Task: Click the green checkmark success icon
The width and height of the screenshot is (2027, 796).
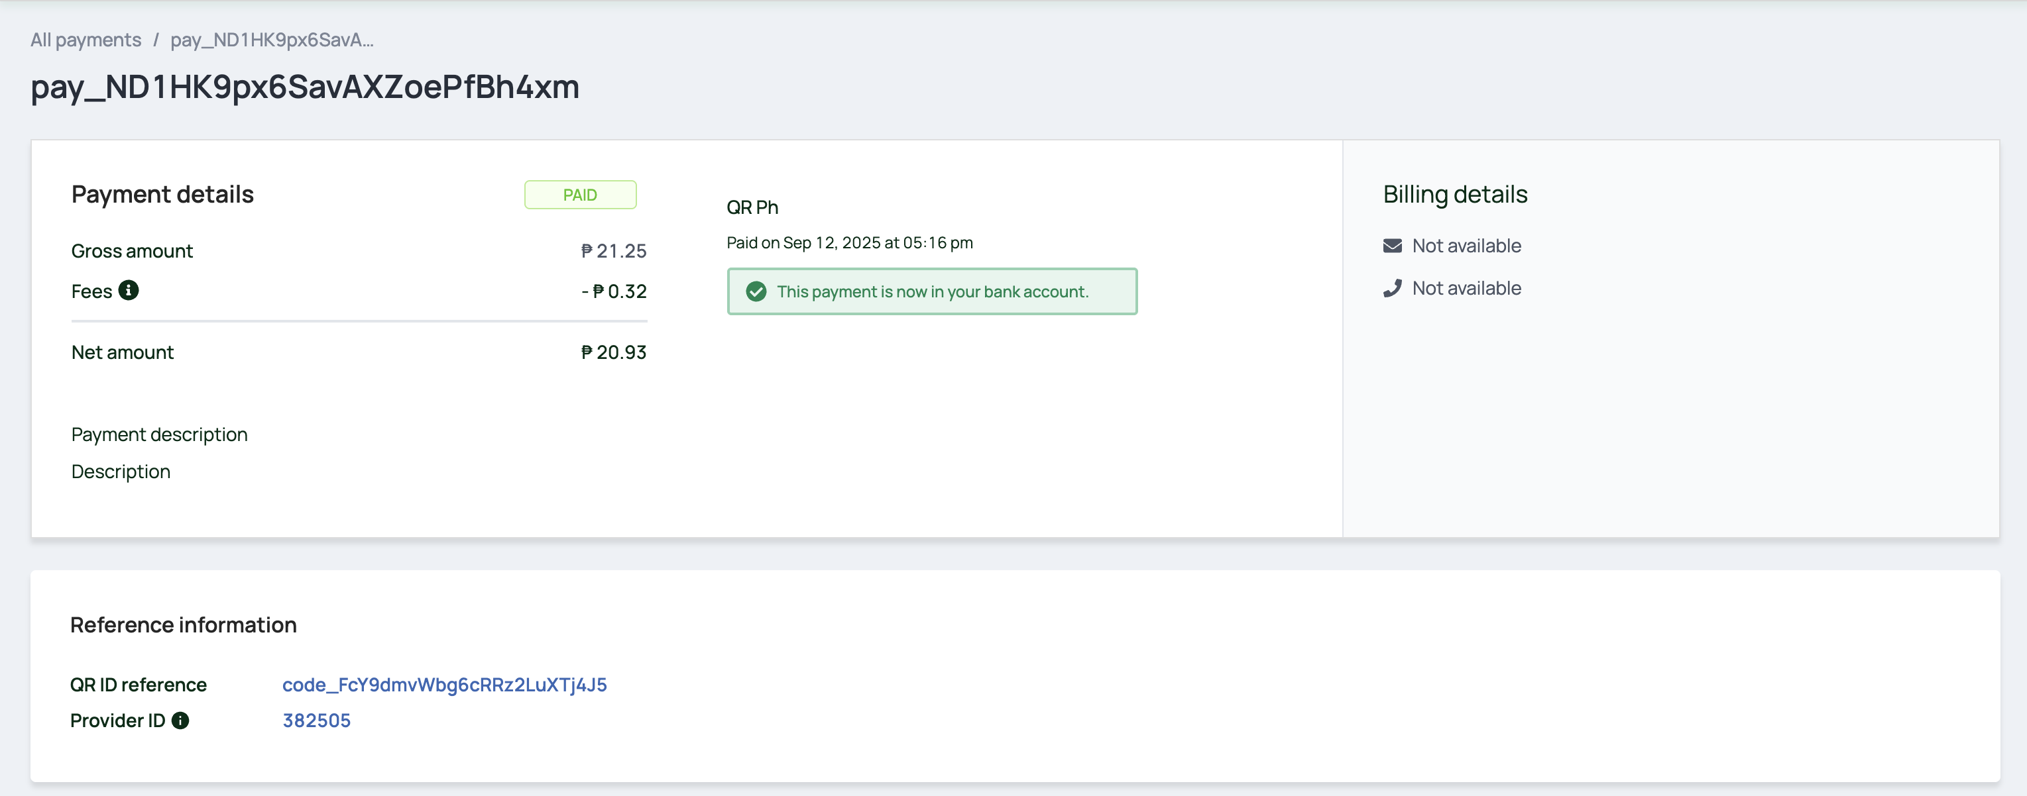Action: pyautogui.click(x=756, y=291)
